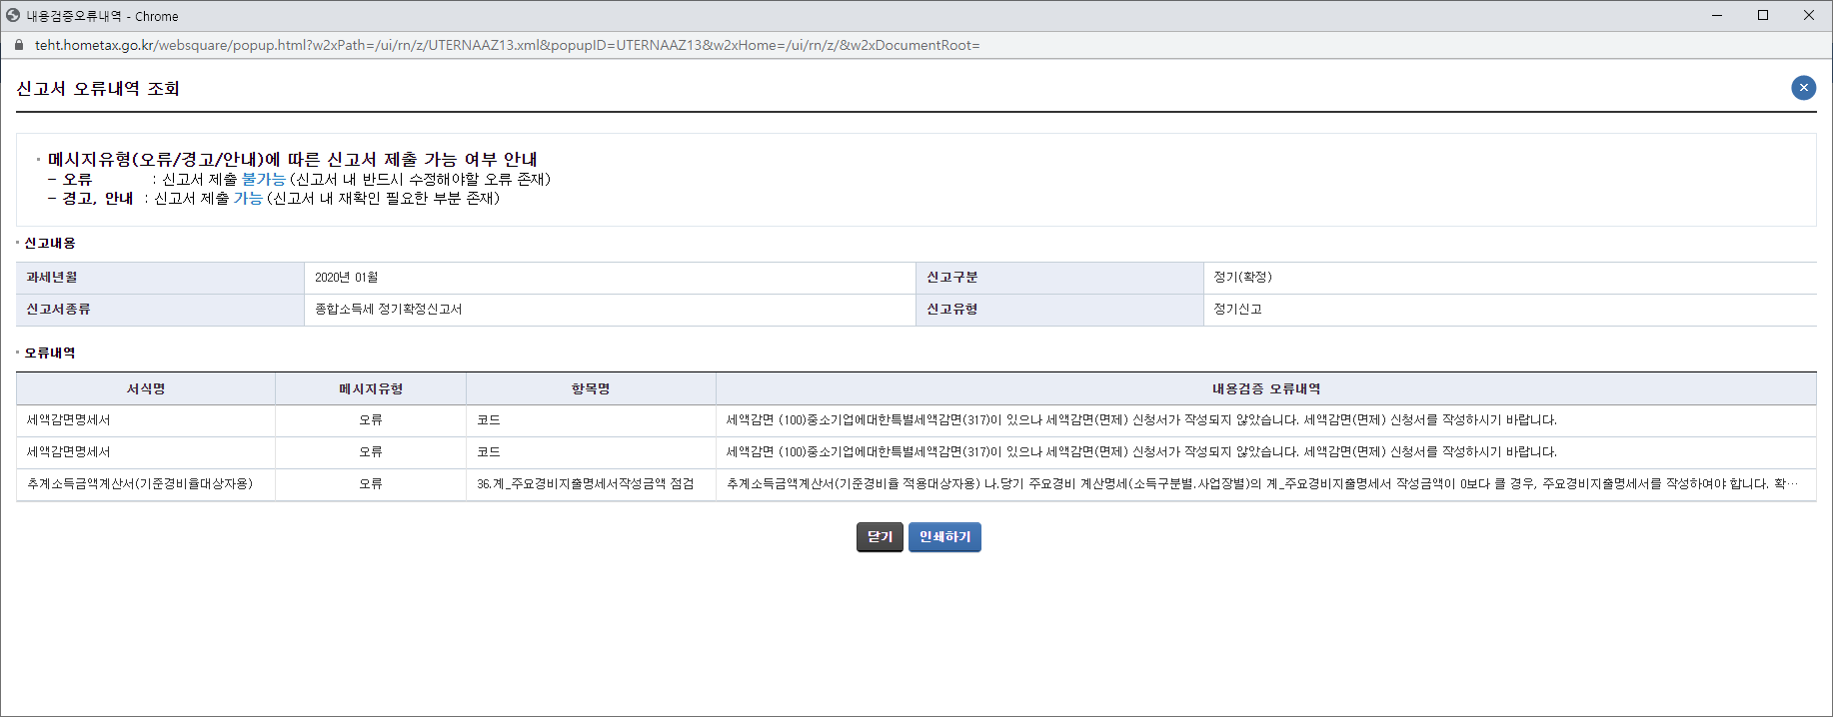Select the first row 세액감면명세서 cell

coord(69,420)
